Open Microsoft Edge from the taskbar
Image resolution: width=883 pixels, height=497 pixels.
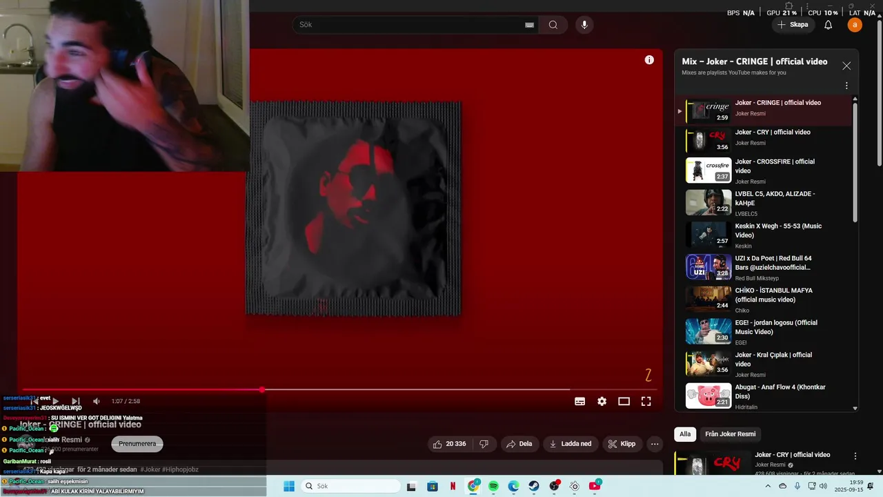(513, 486)
